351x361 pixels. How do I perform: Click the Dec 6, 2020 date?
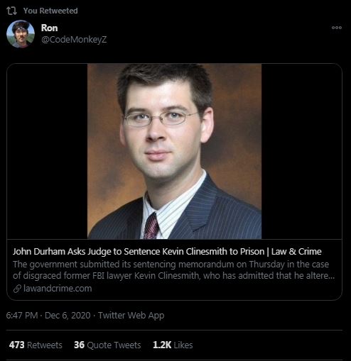[x=67, y=316]
